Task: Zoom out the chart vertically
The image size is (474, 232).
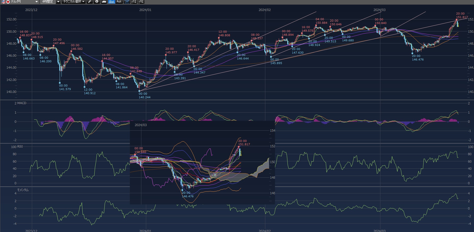Action: (134, 2)
